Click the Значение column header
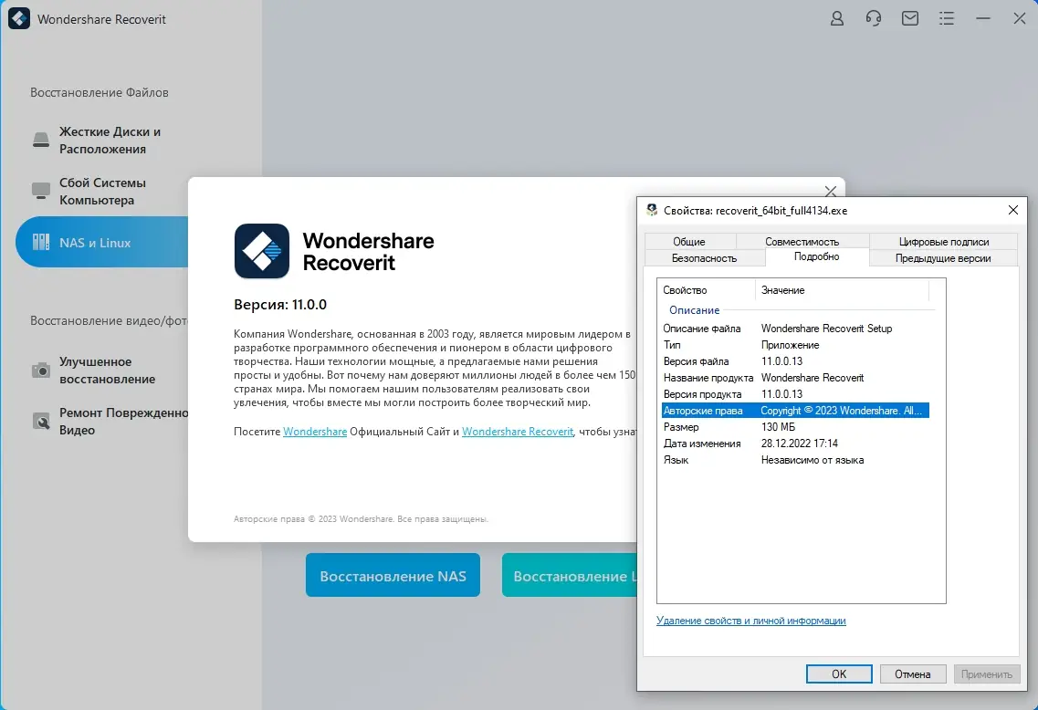This screenshot has width=1038, height=710. coord(842,290)
